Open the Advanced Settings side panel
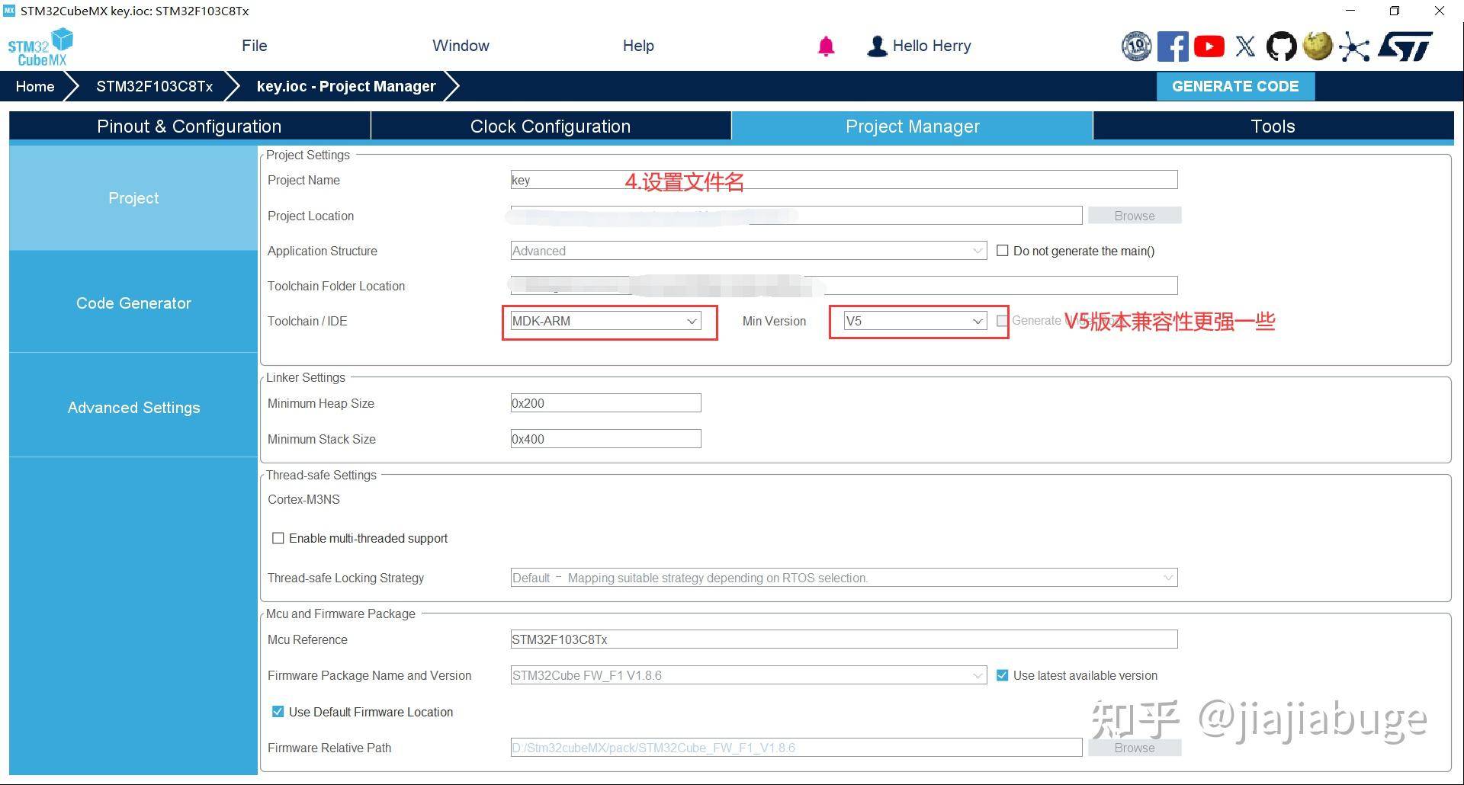1464x785 pixels. [x=133, y=407]
